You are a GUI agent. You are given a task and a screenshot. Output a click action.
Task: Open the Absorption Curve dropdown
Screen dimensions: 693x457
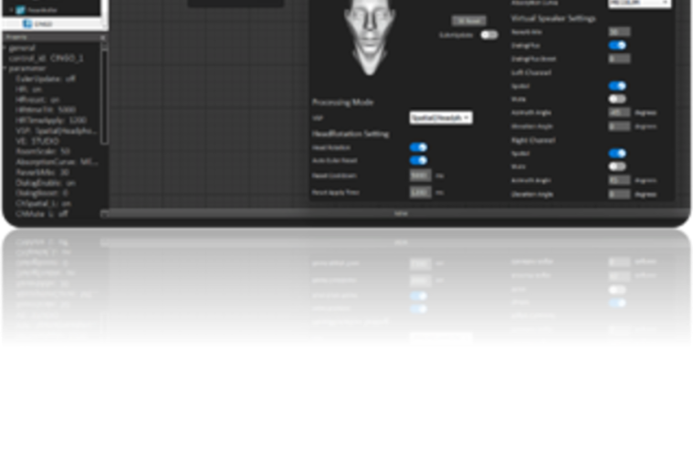point(639,4)
